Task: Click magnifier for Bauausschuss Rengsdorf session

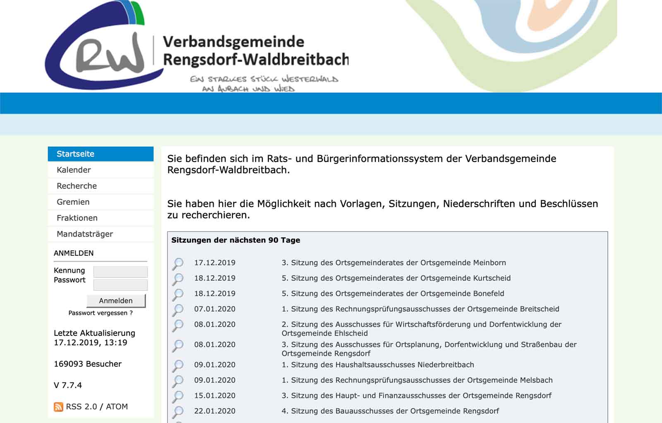Action: click(178, 412)
